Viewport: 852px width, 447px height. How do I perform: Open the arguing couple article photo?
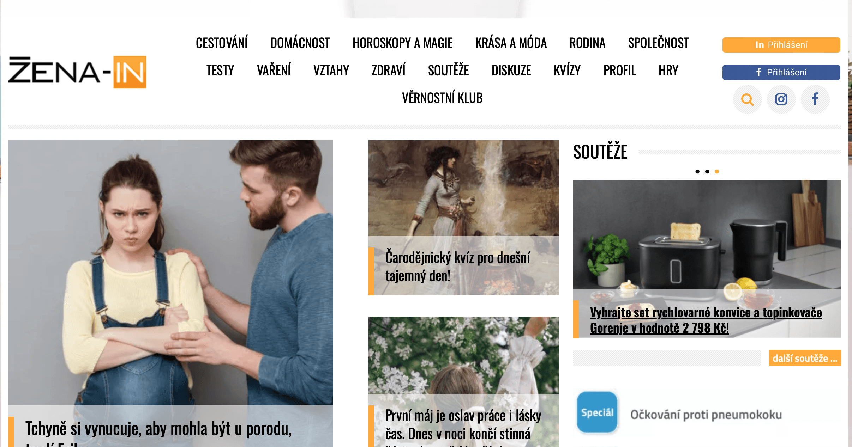tap(171, 273)
